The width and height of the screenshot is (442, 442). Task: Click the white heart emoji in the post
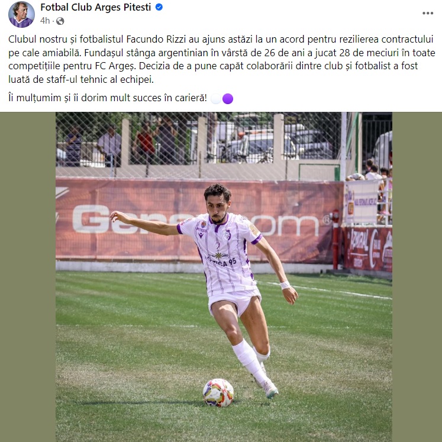point(216,99)
